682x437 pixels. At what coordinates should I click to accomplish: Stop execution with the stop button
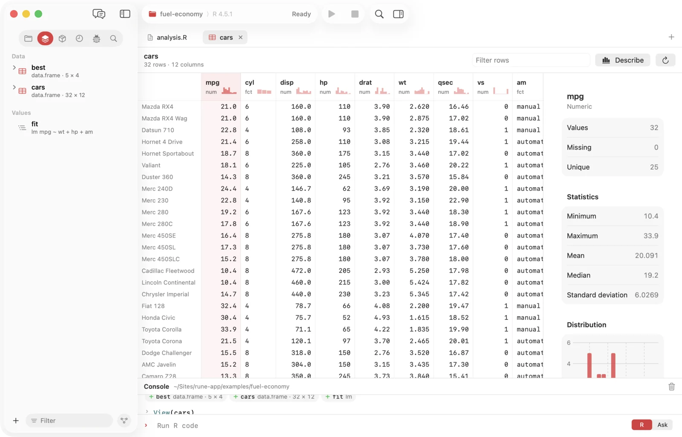click(355, 14)
